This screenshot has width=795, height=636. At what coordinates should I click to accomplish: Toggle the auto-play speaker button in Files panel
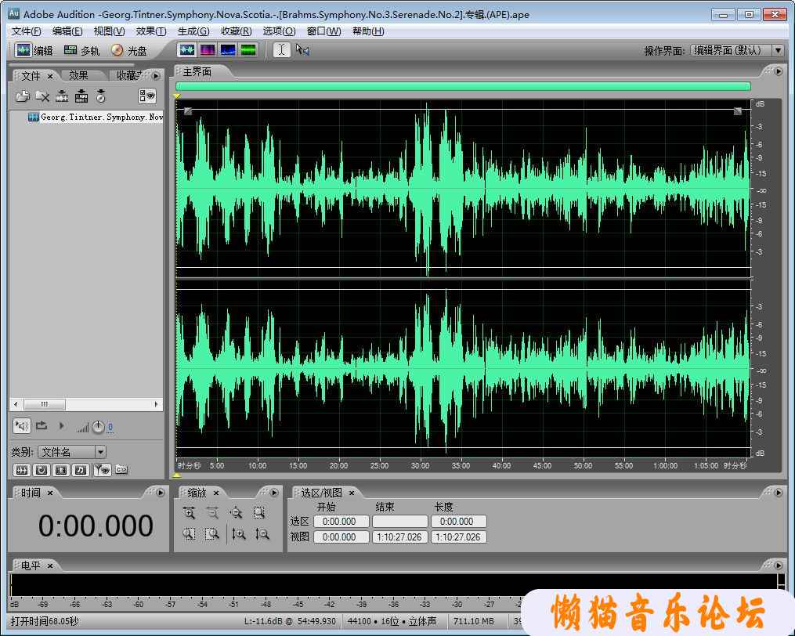pyautogui.click(x=22, y=425)
